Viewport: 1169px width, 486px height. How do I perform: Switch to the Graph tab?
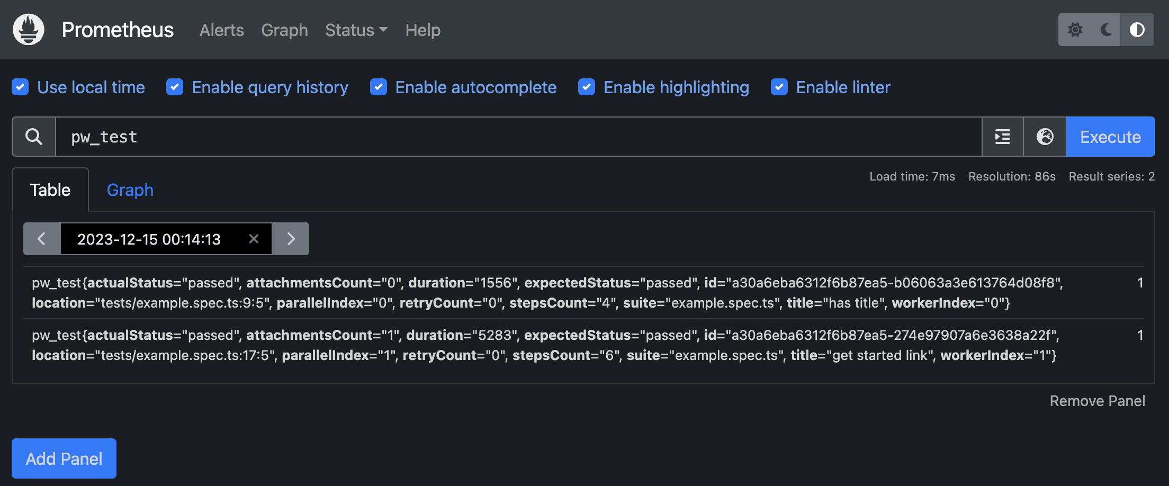point(130,190)
